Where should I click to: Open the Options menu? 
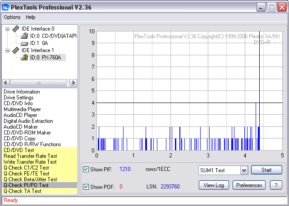12,17
